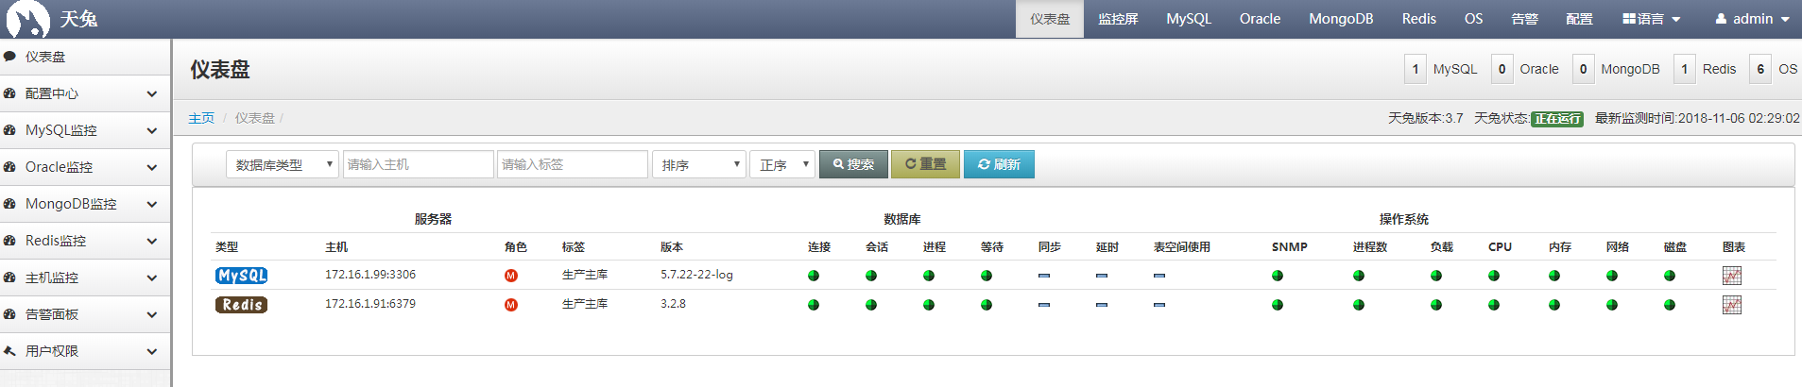Select 仪表盘 tab in top navigation
This screenshot has height=387, width=1802.
pos(1050,19)
